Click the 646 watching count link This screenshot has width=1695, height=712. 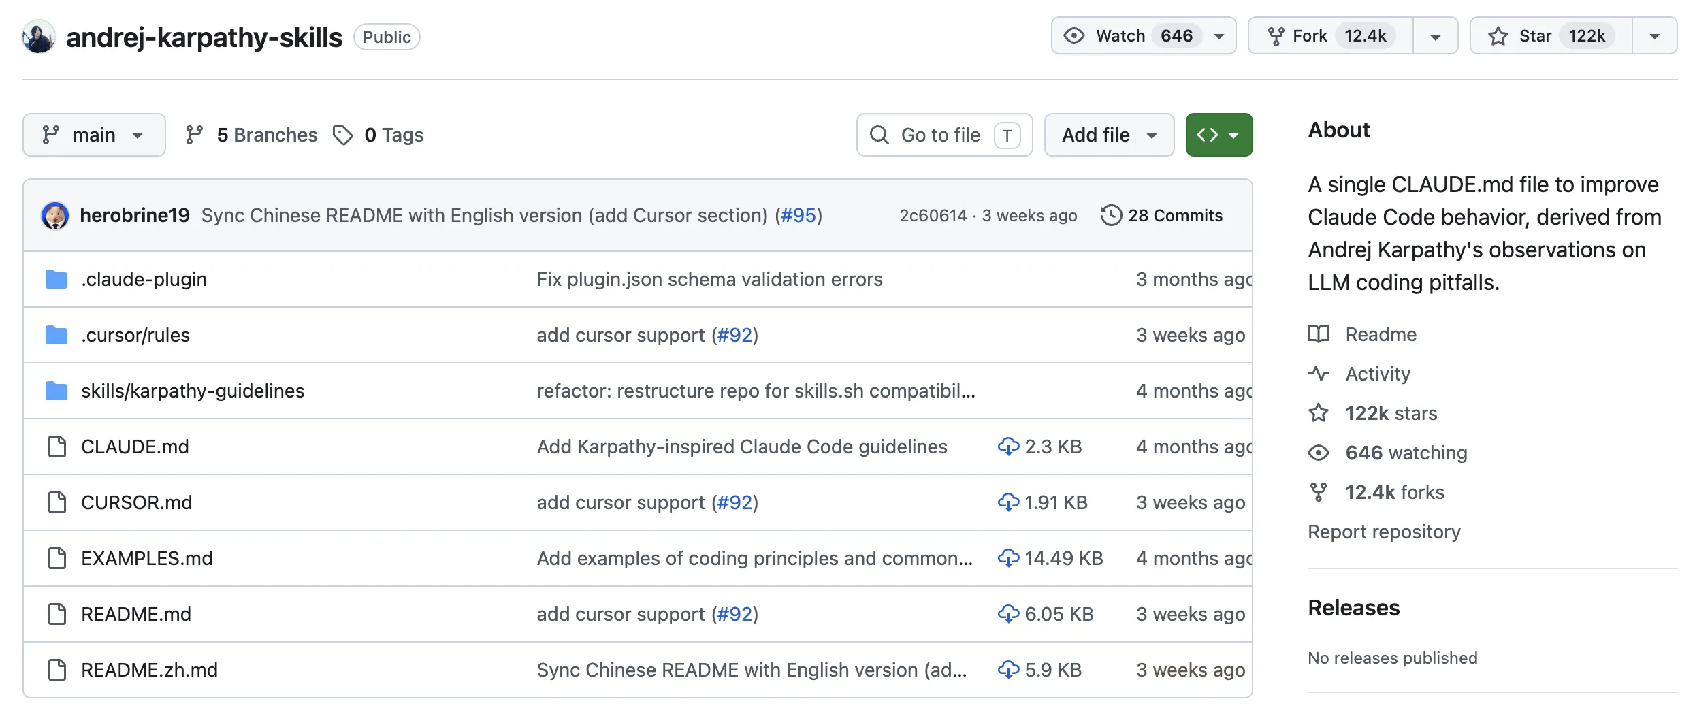pyautogui.click(x=1406, y=453)
